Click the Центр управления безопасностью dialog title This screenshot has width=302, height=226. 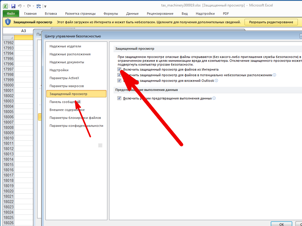[x=73, y=36]
